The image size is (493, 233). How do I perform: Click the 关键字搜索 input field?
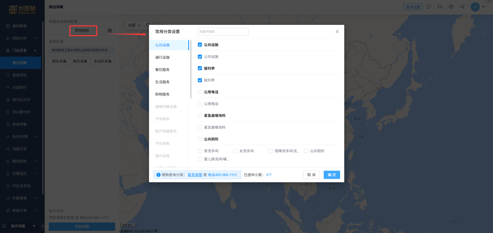(x=223, y=32)
